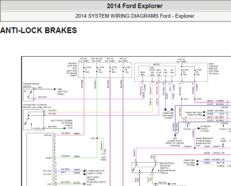Image resolution: width=231 pixels, height=186 pixels.
Task: Click 'GRY/VIO' wire label at fluid level switch
Action: click(x=52, y=114)
